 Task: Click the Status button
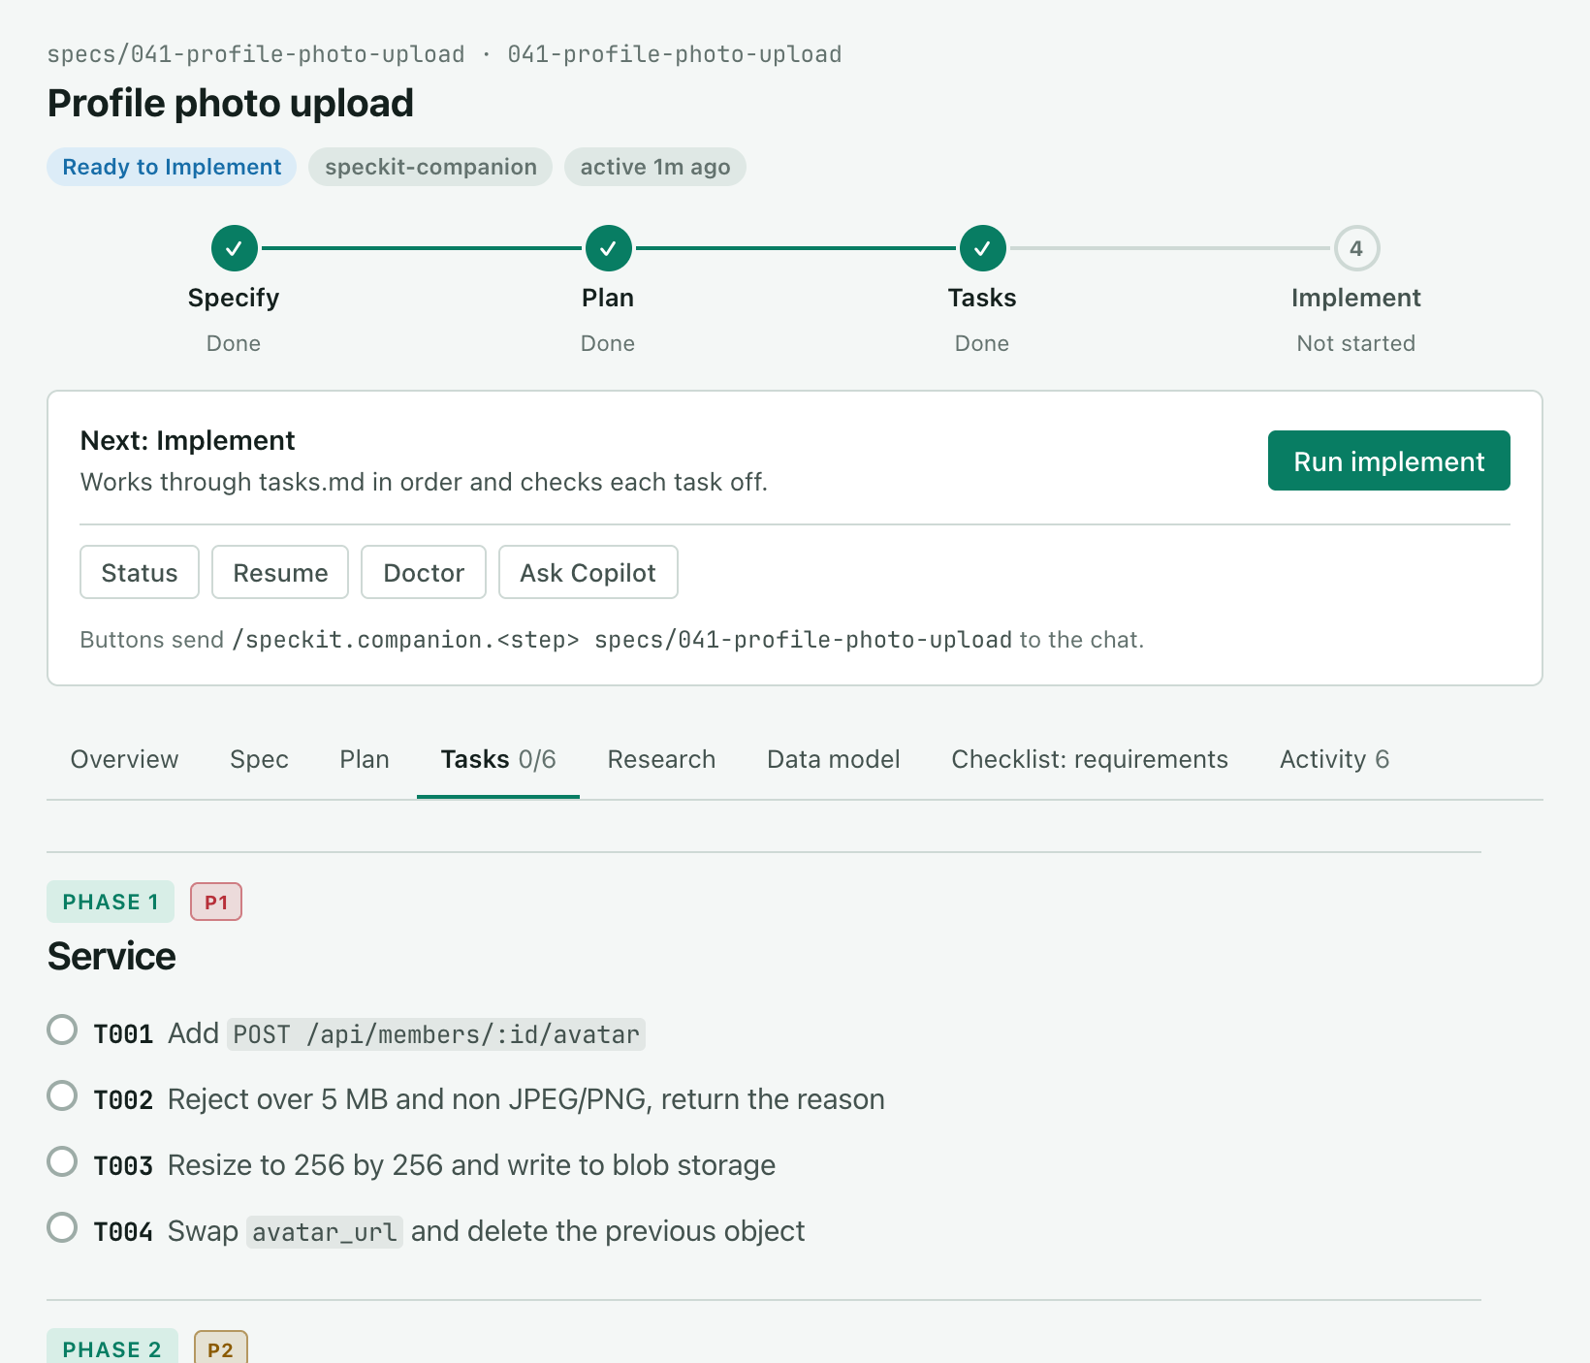pos(140,572)
